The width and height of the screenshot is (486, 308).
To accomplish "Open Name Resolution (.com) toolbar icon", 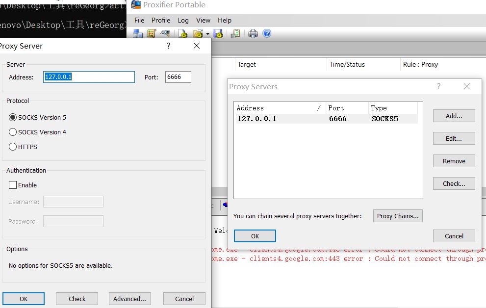I will pyautogui.click(x=165, y=33).
